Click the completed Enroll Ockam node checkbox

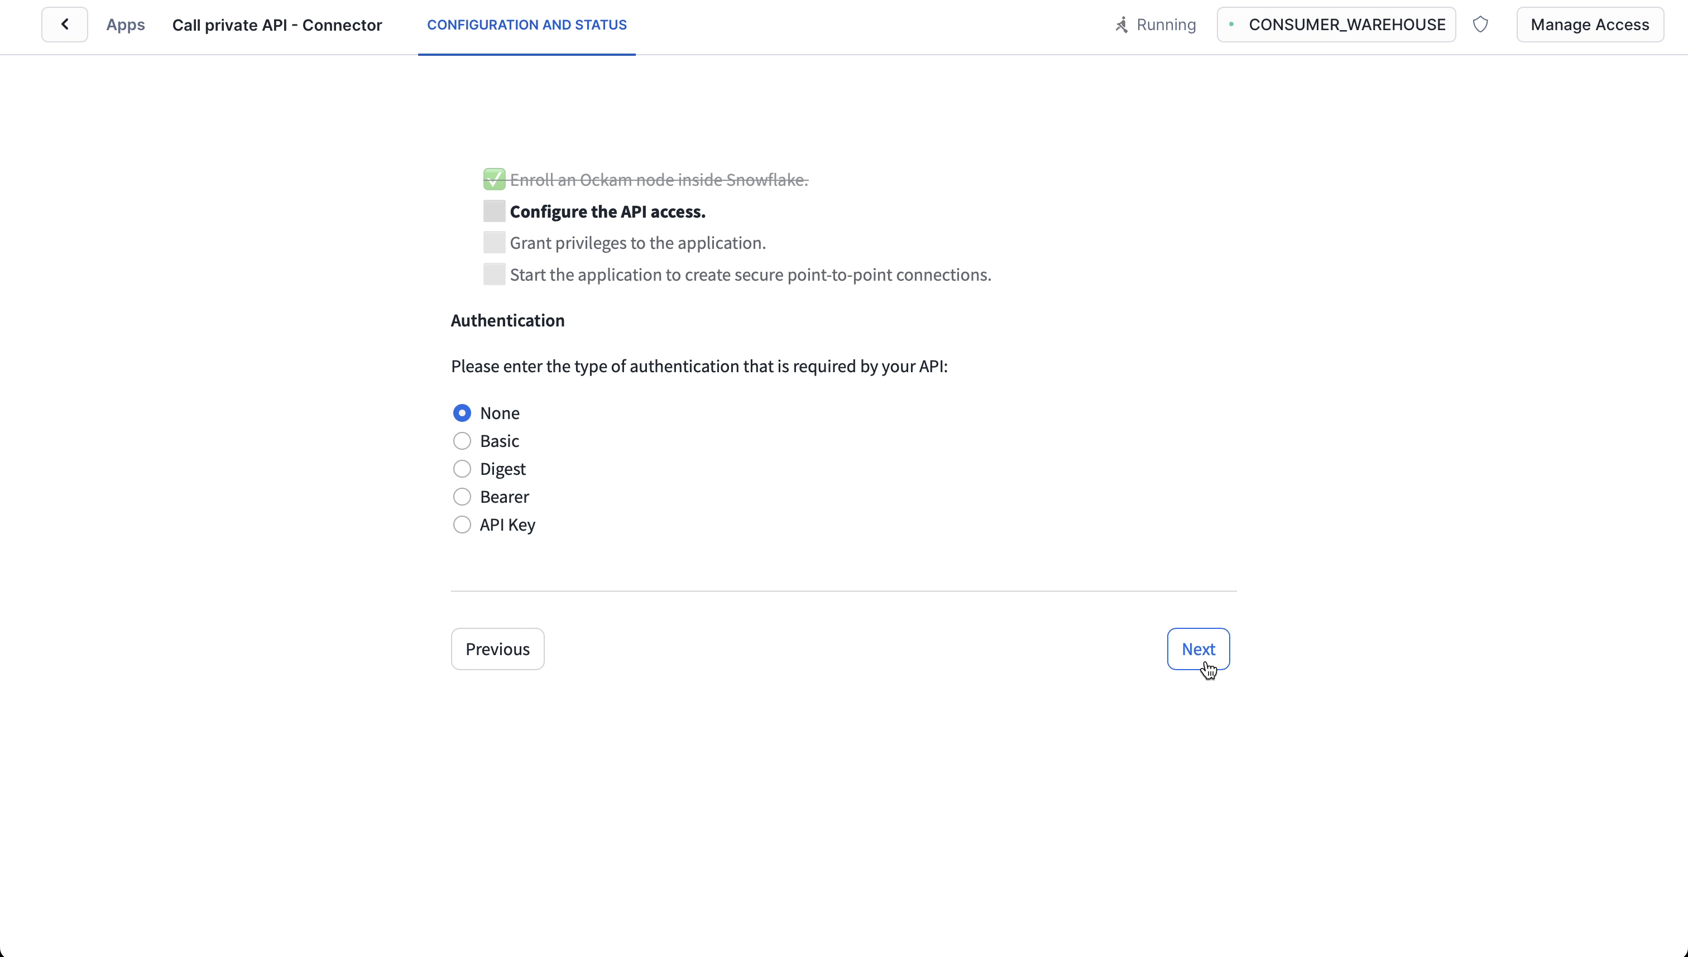(493, 180)
